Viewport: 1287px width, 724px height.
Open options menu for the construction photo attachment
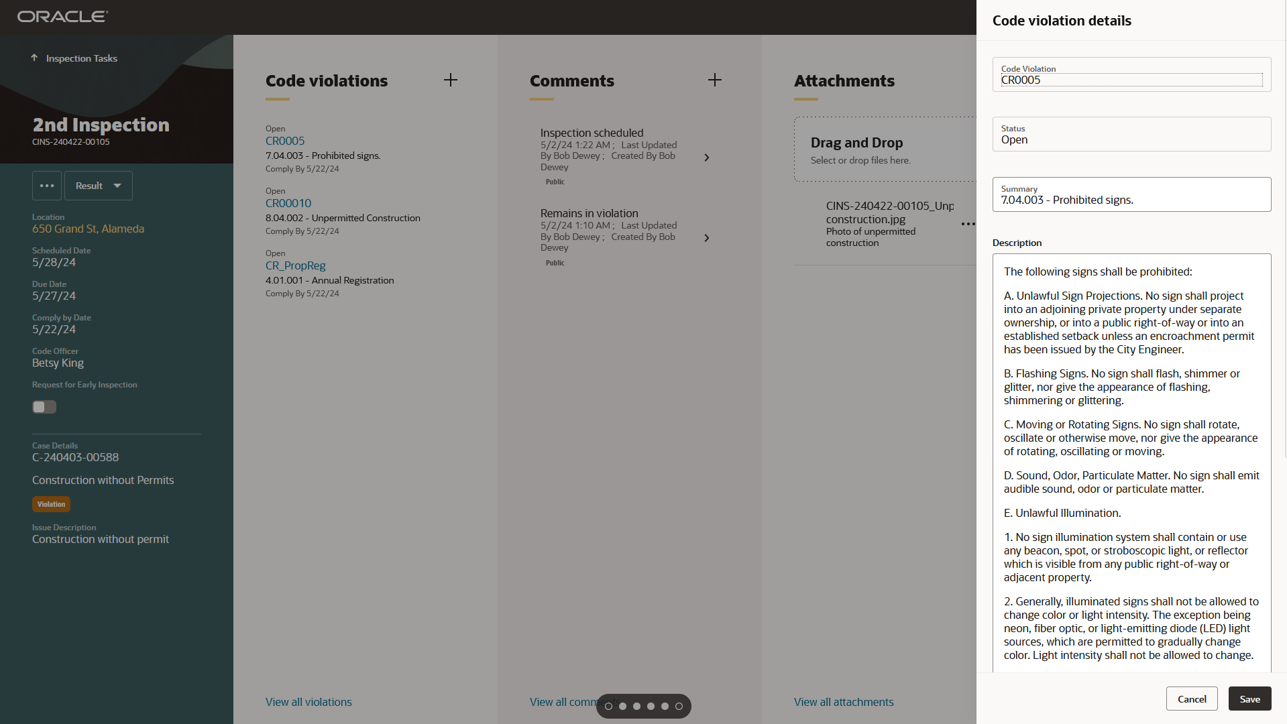(968, 224)
